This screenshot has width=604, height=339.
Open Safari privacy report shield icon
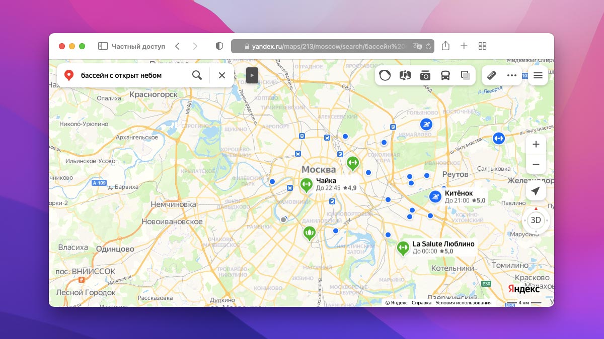219,46
